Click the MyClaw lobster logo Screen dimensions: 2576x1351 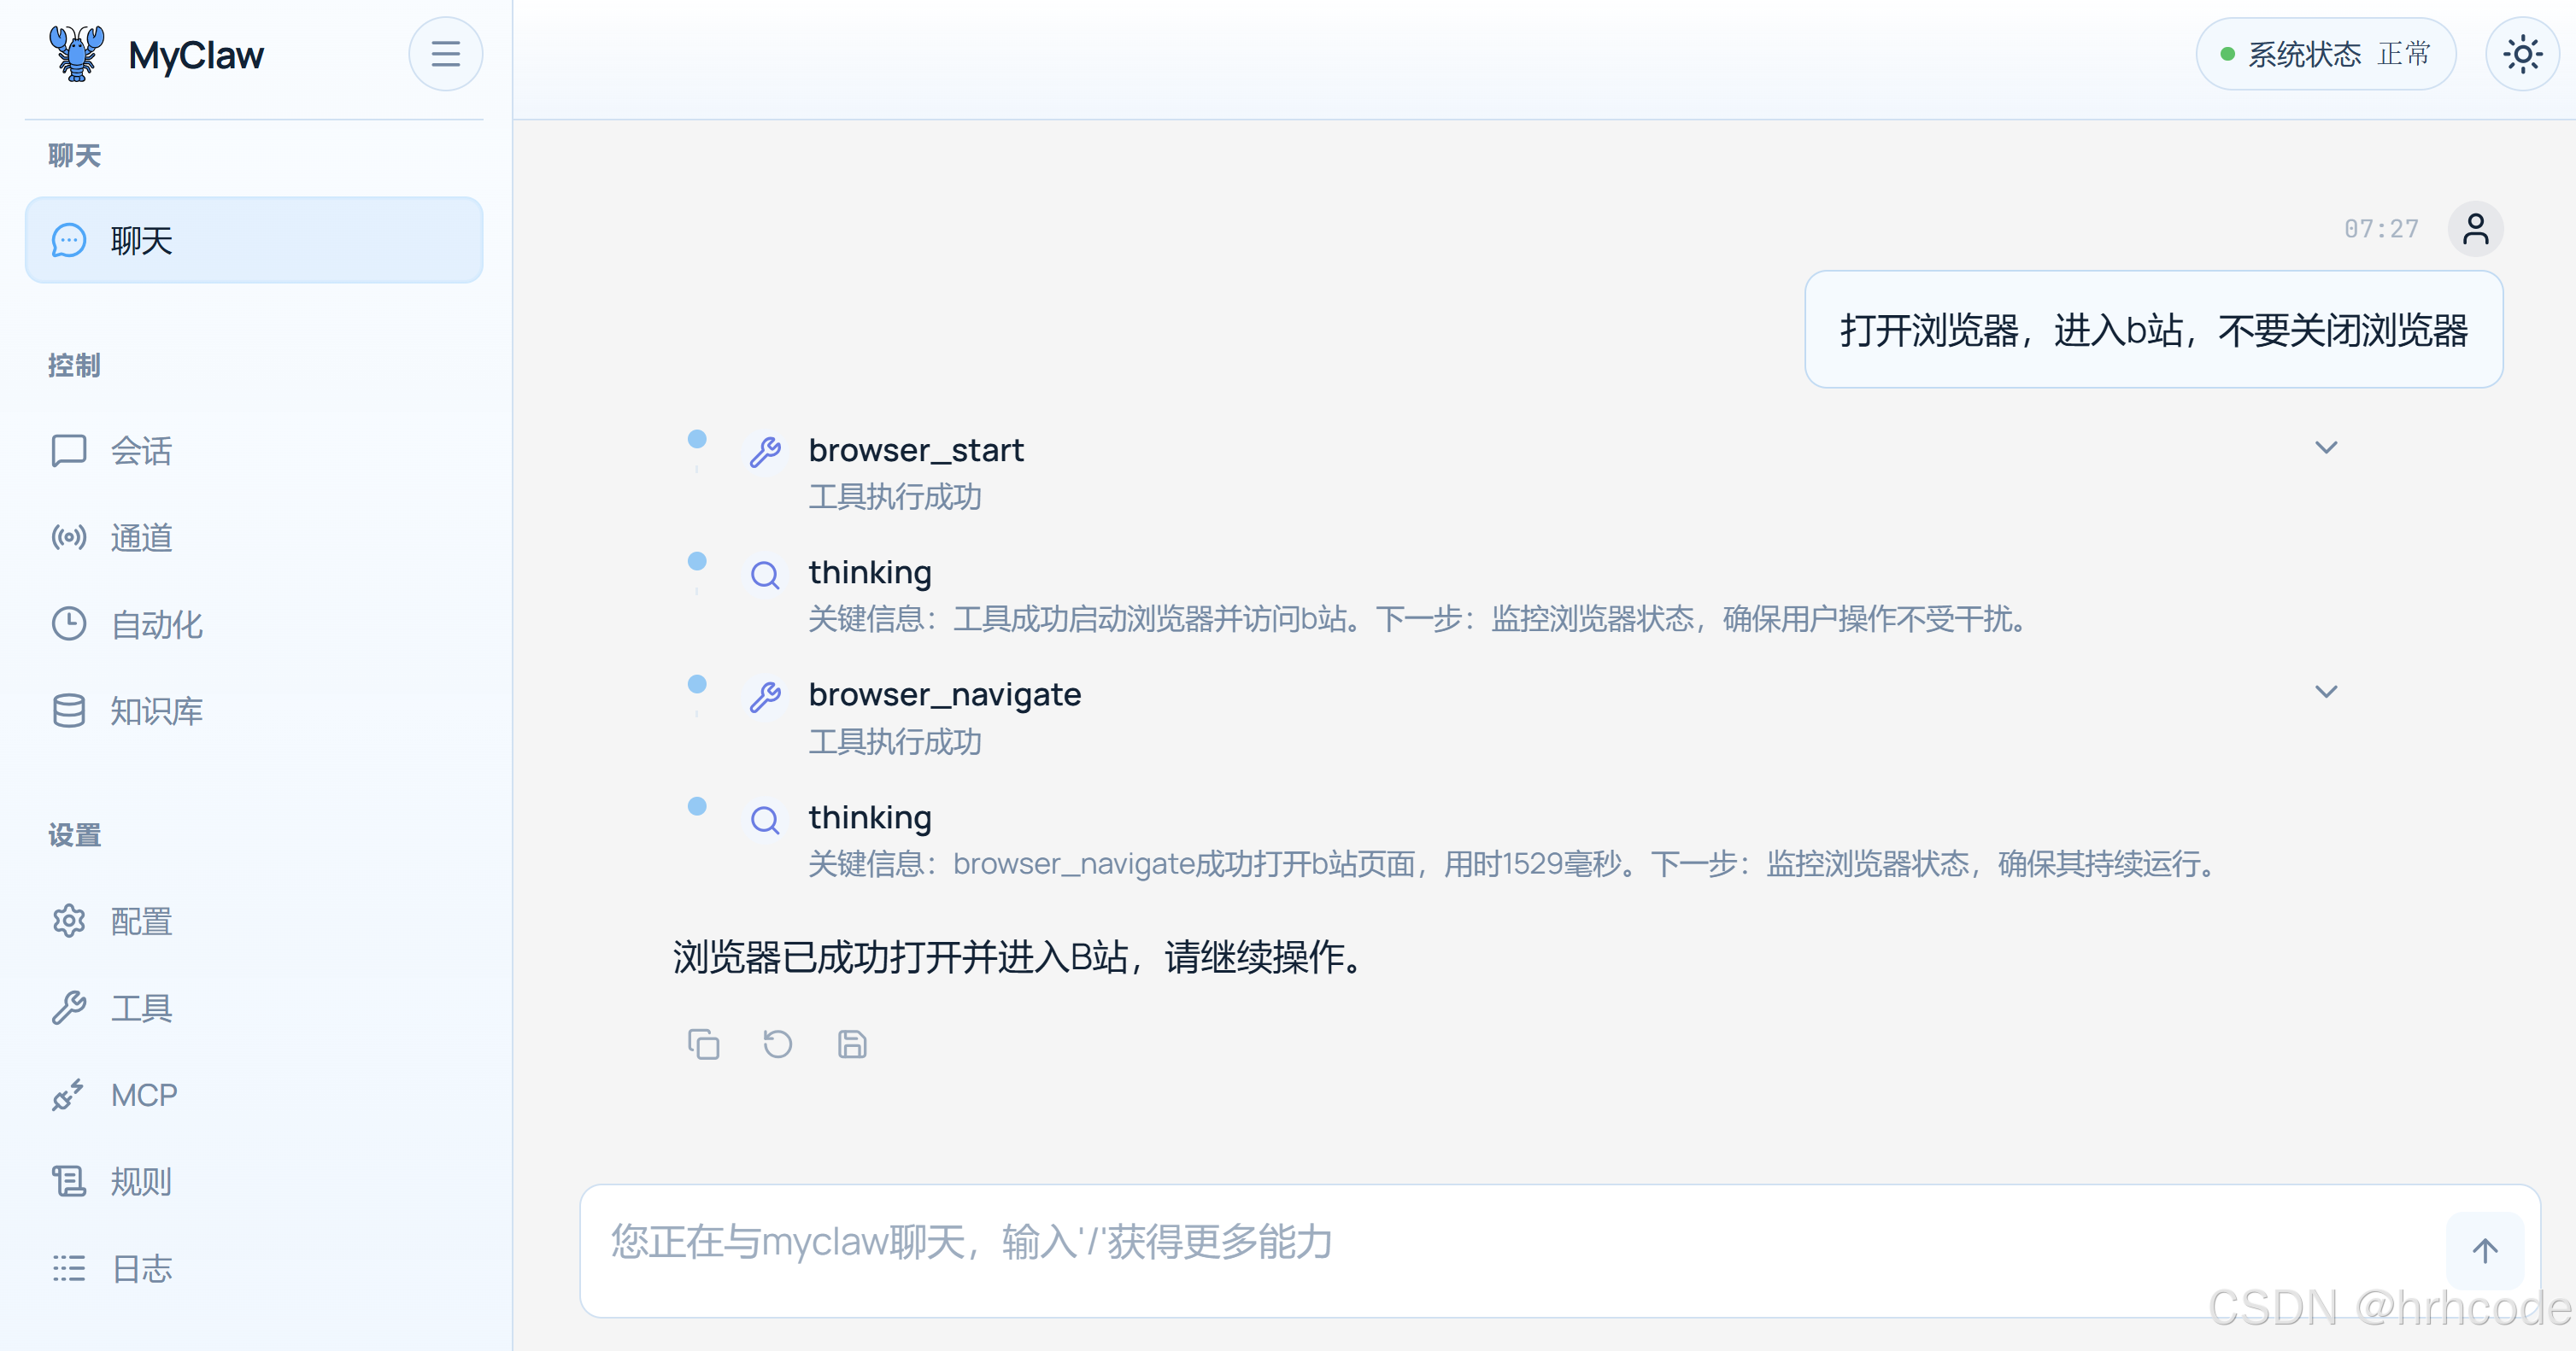point(76,54)
